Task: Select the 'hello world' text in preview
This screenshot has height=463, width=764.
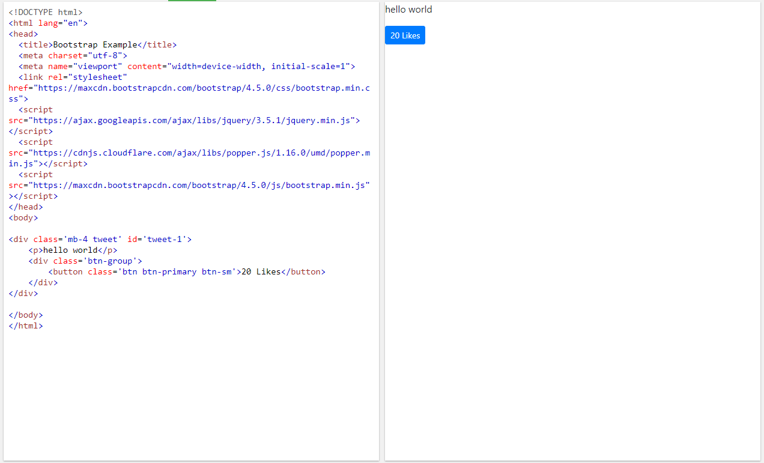Action: 408,10
